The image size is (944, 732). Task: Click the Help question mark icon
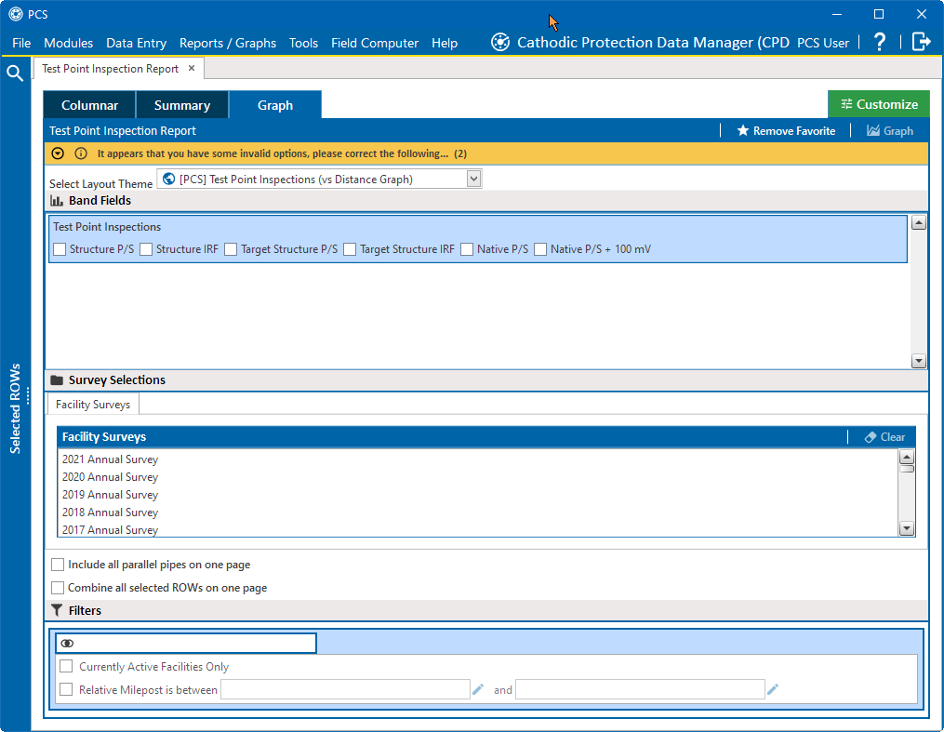coord(879,42)
